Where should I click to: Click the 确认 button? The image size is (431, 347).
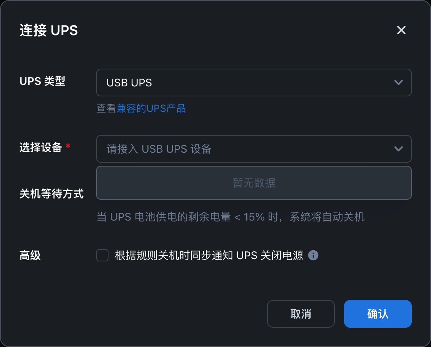(378, 314)
